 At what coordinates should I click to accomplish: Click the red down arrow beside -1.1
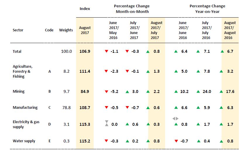pos(107,51)
